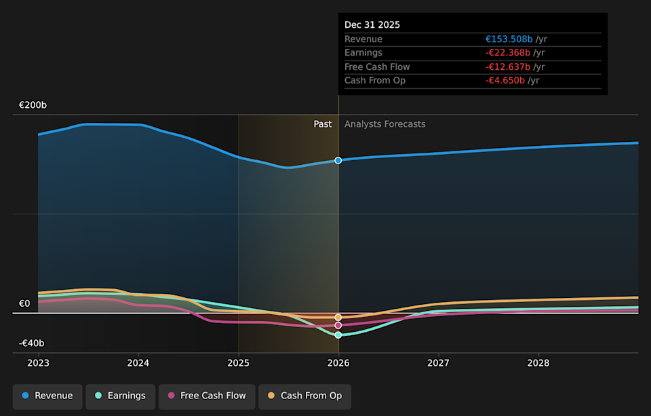Select the orange Cash From Op marker
The image size is (651, 416).
(338, 316)
